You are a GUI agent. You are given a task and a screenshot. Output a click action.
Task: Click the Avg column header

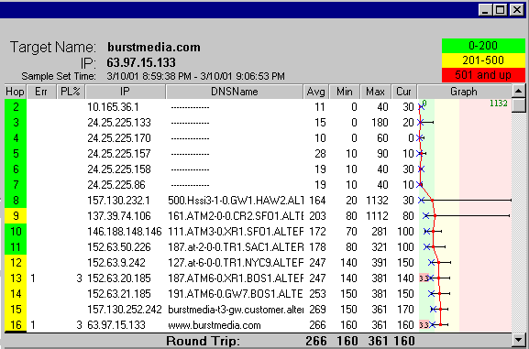tap(315, 92)
